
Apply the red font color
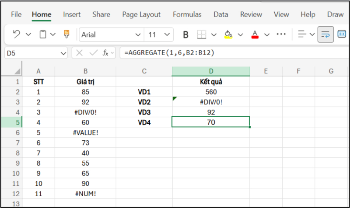[255, 34]
